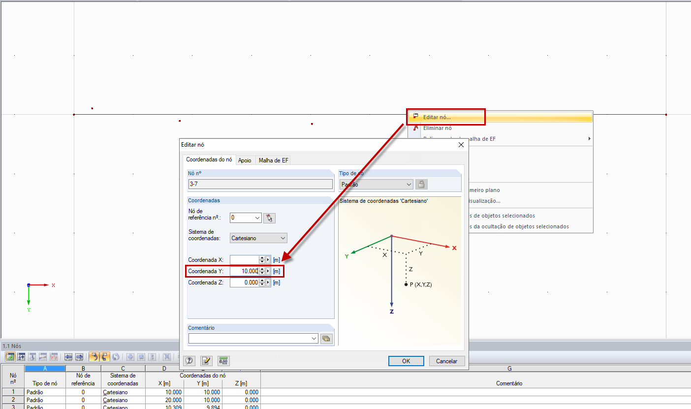Select row 2 header in Nós table
This screenshot has height=409, width=691.
click(x=13, y=400)
